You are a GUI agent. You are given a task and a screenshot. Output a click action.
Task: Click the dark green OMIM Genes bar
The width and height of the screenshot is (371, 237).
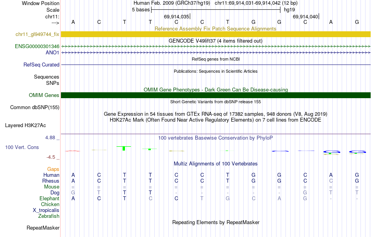pyautogui.click(x=216, y=95)
